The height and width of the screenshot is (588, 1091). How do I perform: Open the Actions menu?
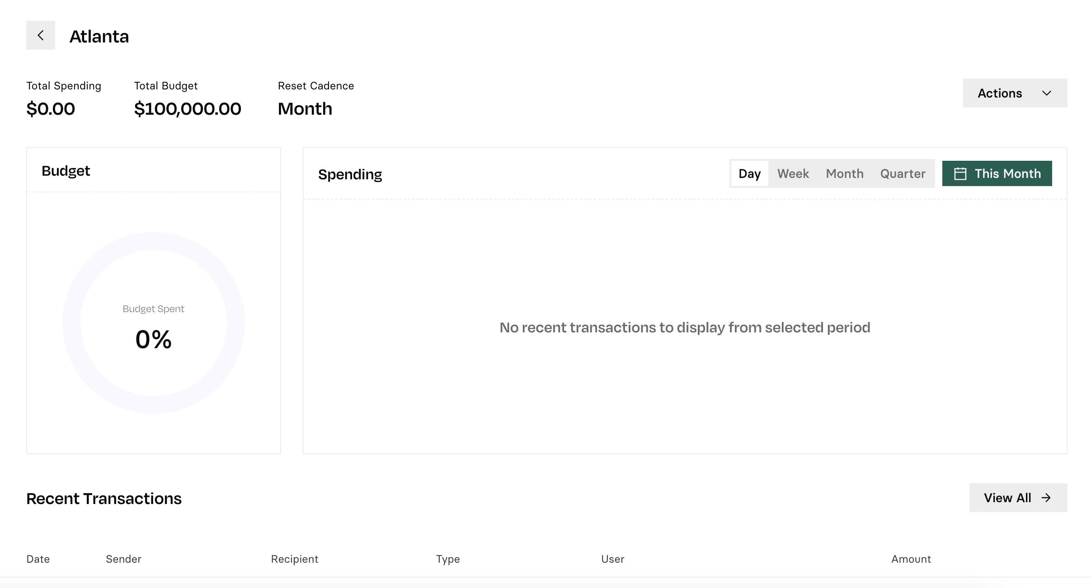click(x=1015, y=93)
